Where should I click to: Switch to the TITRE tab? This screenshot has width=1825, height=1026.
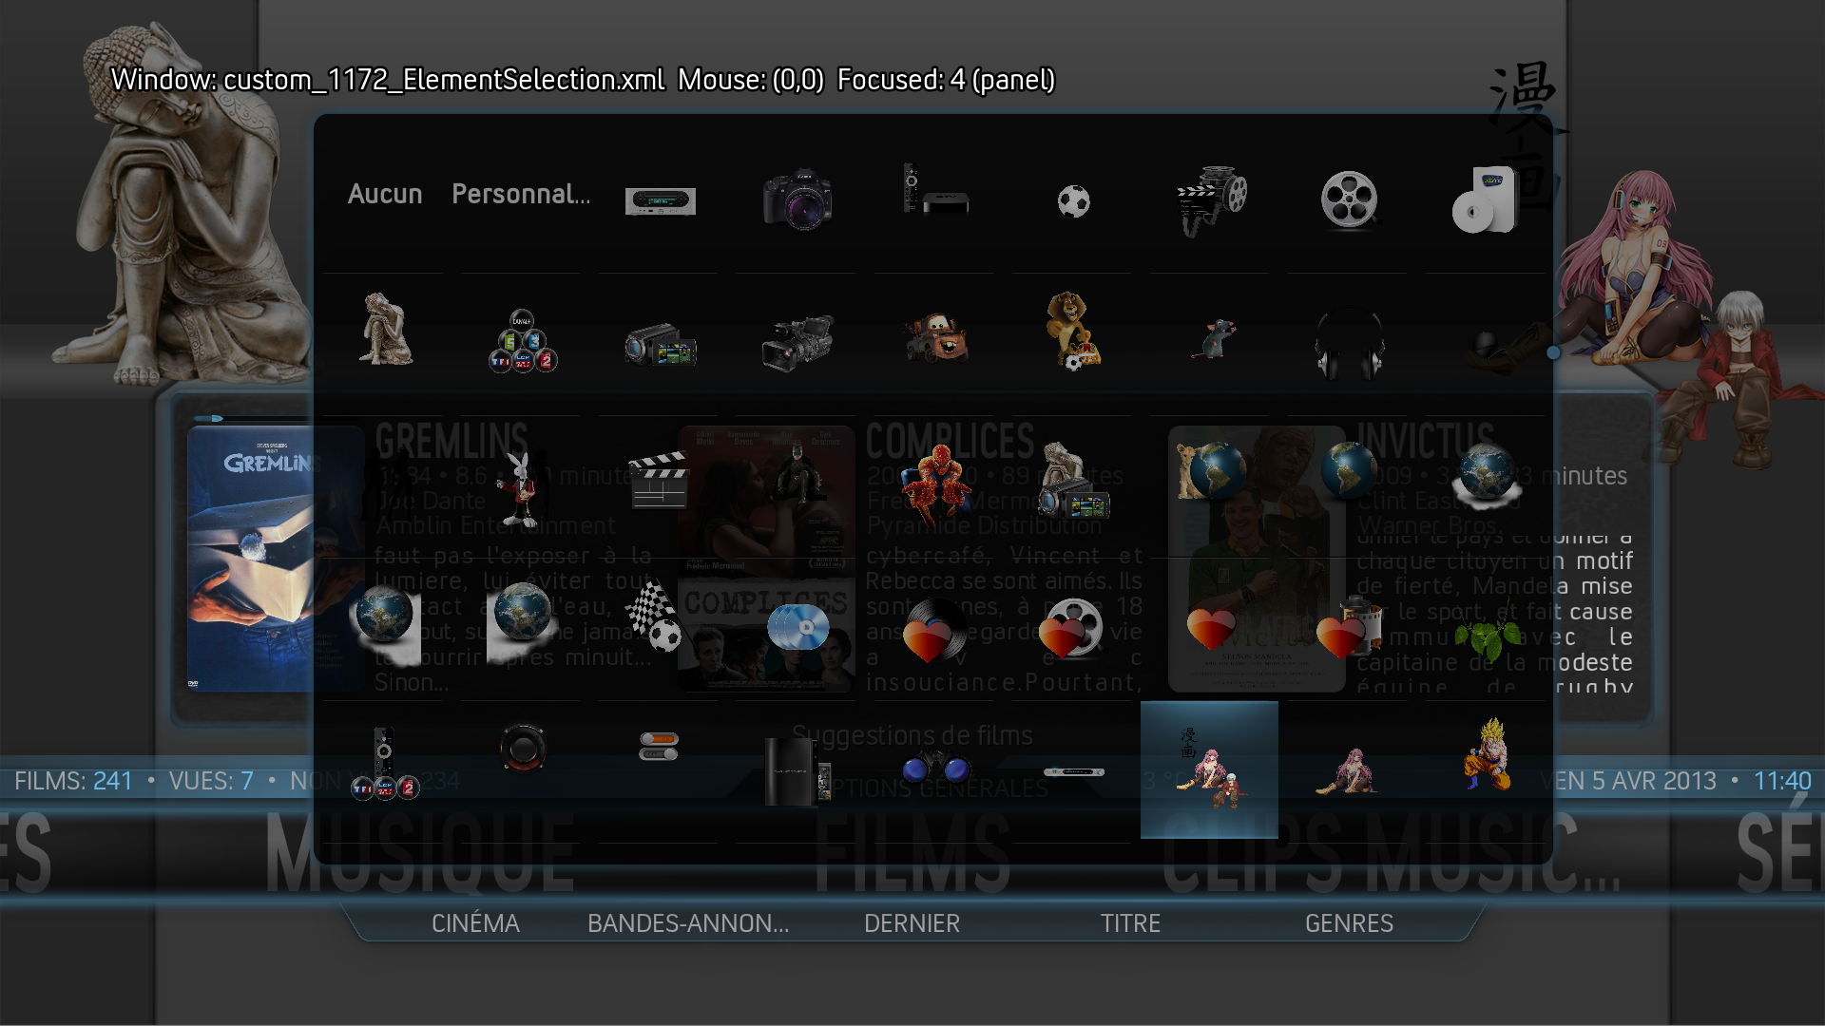[1130, 923]
